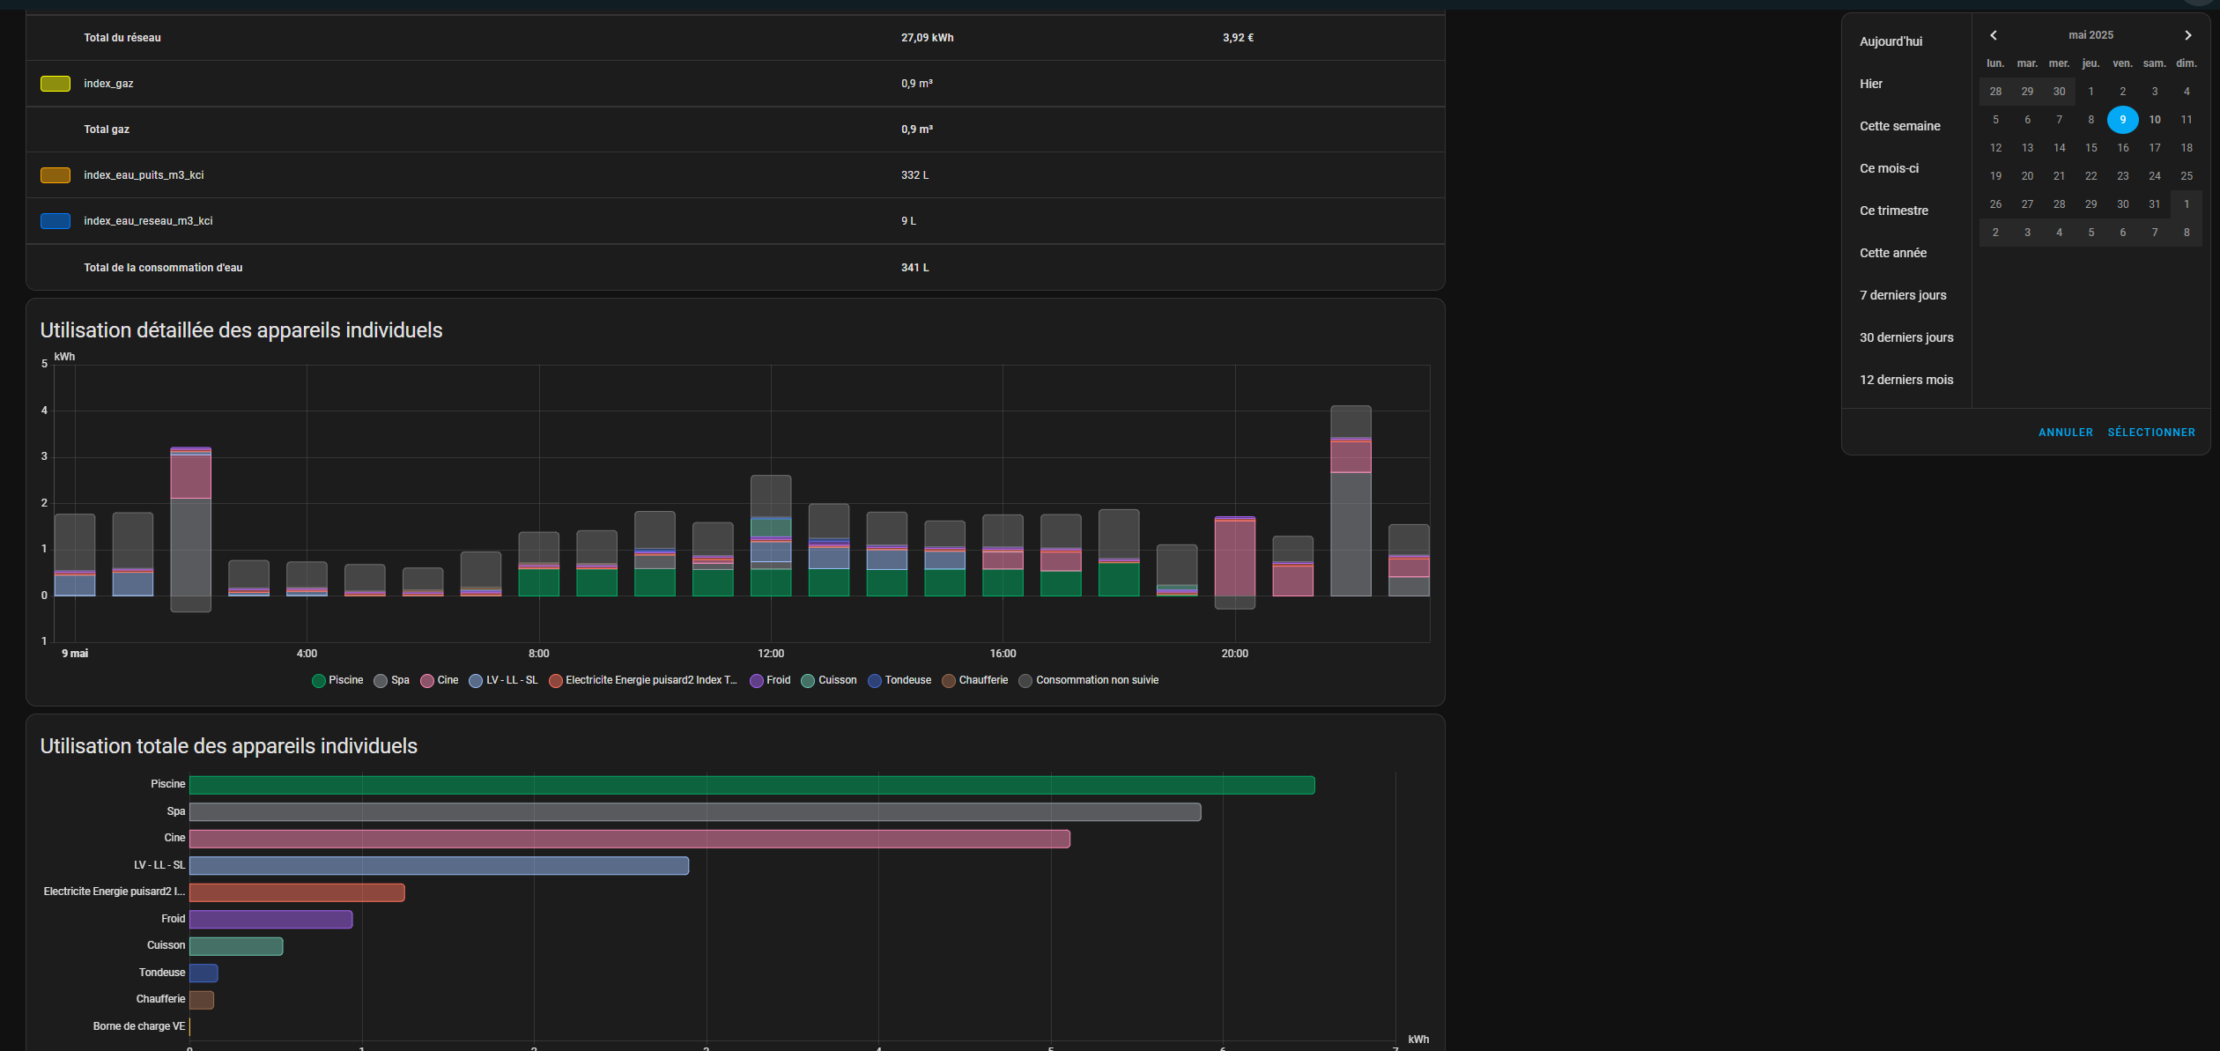Click the ANNULER button
2220x1051 pixels.
pyautogui.click(x=2065, y=433)
